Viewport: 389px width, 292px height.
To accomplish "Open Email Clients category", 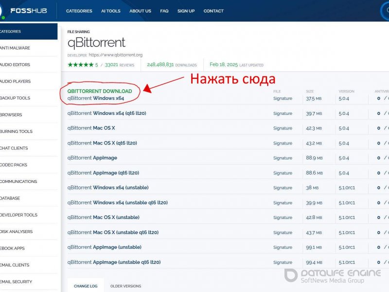I will (x=15, y=265).
